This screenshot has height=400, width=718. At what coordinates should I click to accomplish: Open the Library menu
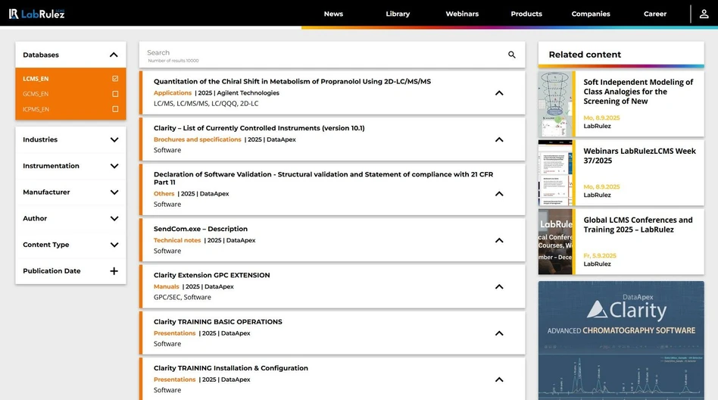pos(398,14)
